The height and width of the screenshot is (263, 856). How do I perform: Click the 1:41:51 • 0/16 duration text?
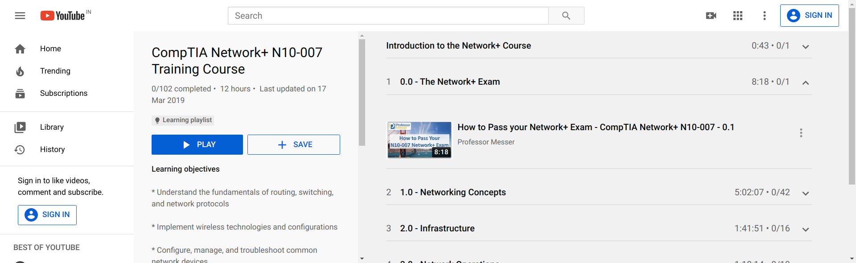click(762, 228)
